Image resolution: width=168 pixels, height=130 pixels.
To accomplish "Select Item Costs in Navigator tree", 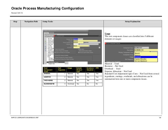I will point(50,38).
